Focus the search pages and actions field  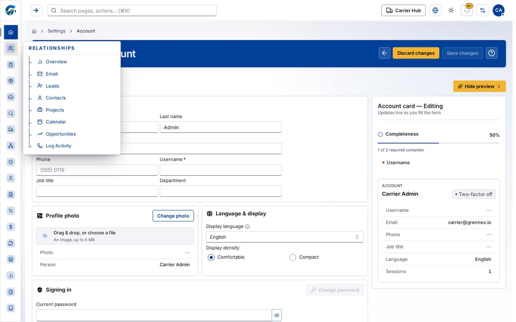click(x=132, y=10)
